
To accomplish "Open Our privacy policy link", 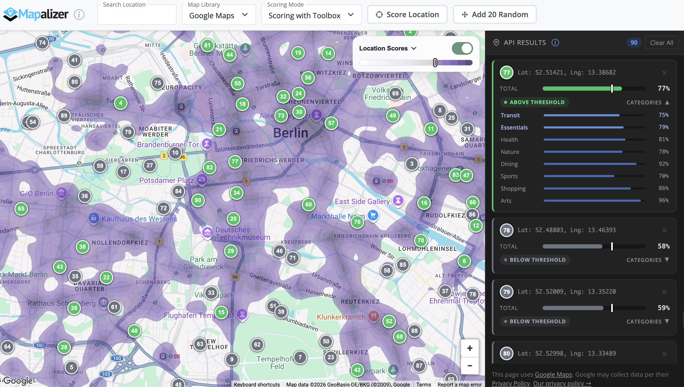I will pos(562,383).
